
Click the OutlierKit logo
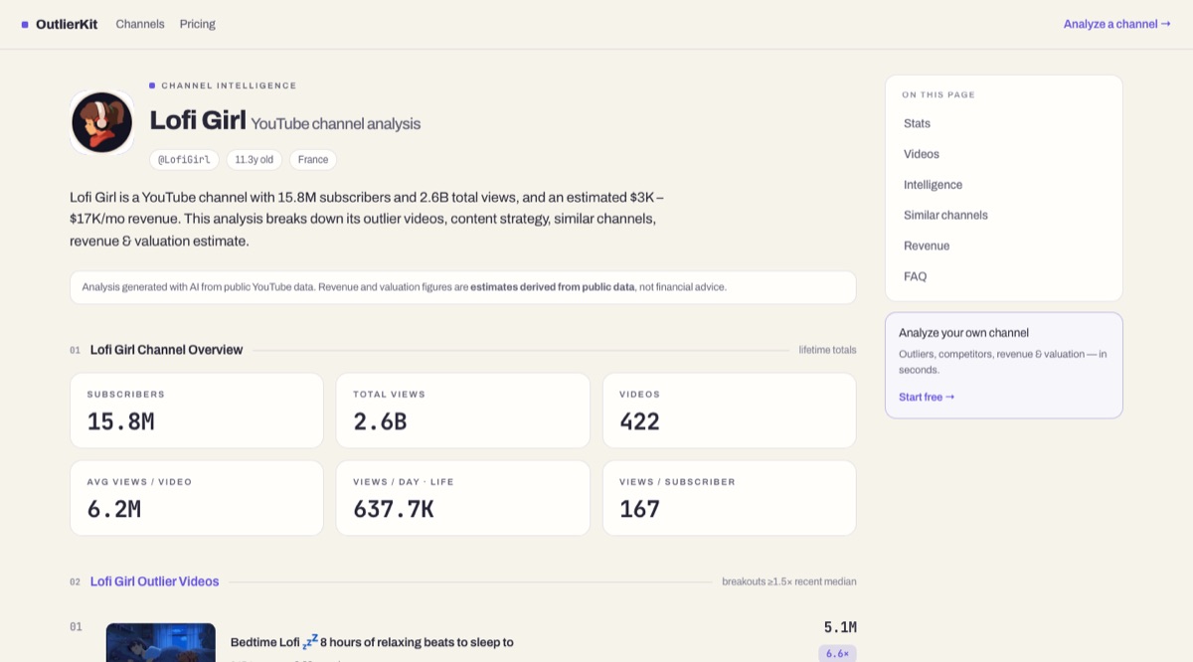[x=60, y=24]
